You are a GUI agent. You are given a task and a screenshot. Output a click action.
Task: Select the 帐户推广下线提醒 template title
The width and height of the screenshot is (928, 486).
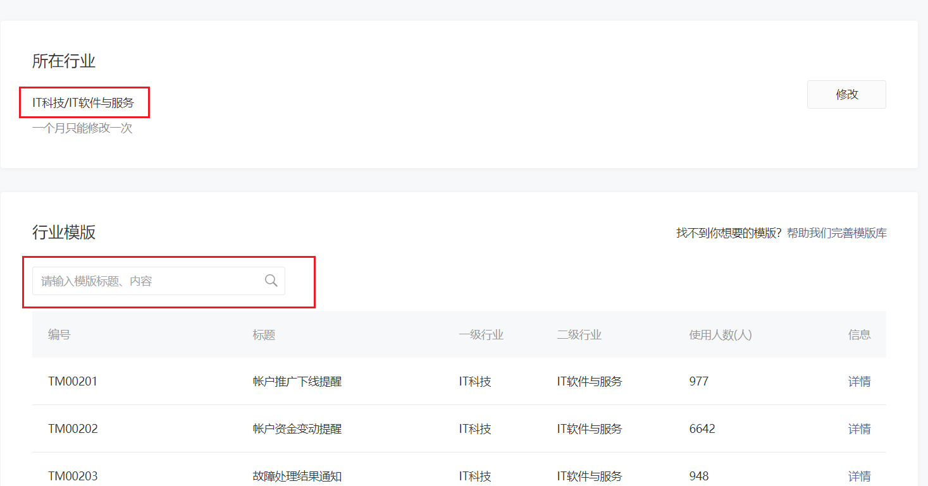[x=297, y=381]
